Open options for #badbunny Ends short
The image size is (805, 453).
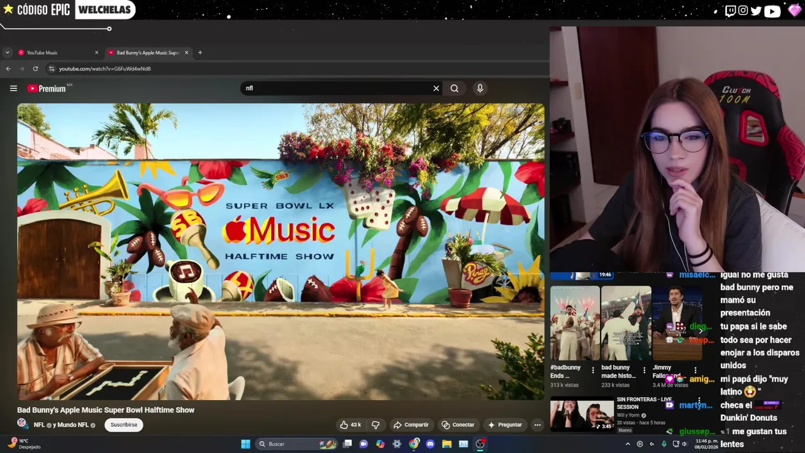point(592,371)
